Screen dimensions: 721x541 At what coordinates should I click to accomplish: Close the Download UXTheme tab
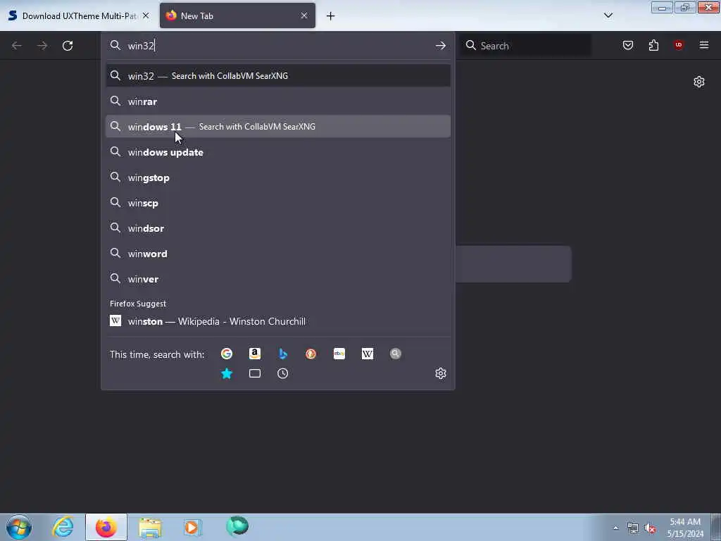point(146,15)
